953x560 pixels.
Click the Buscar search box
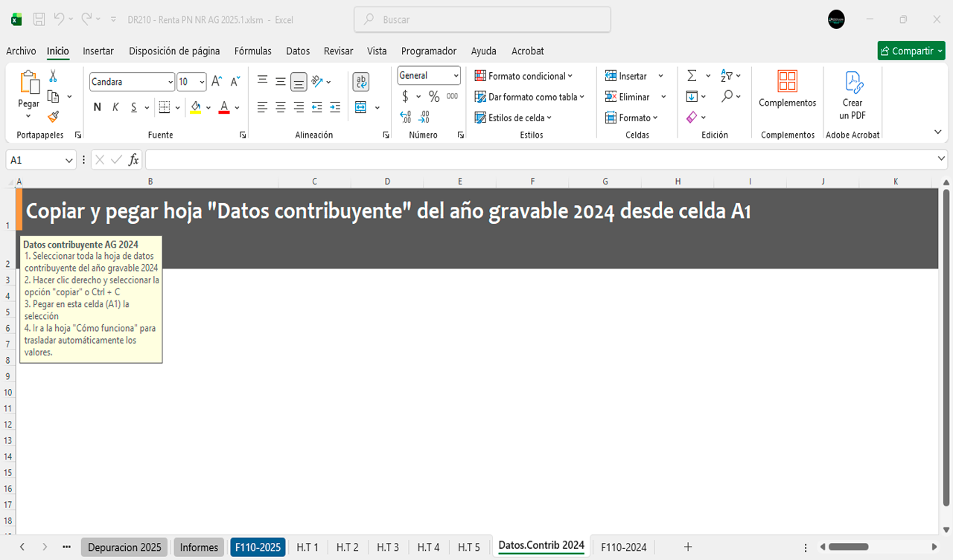click(x=482, y=20)
